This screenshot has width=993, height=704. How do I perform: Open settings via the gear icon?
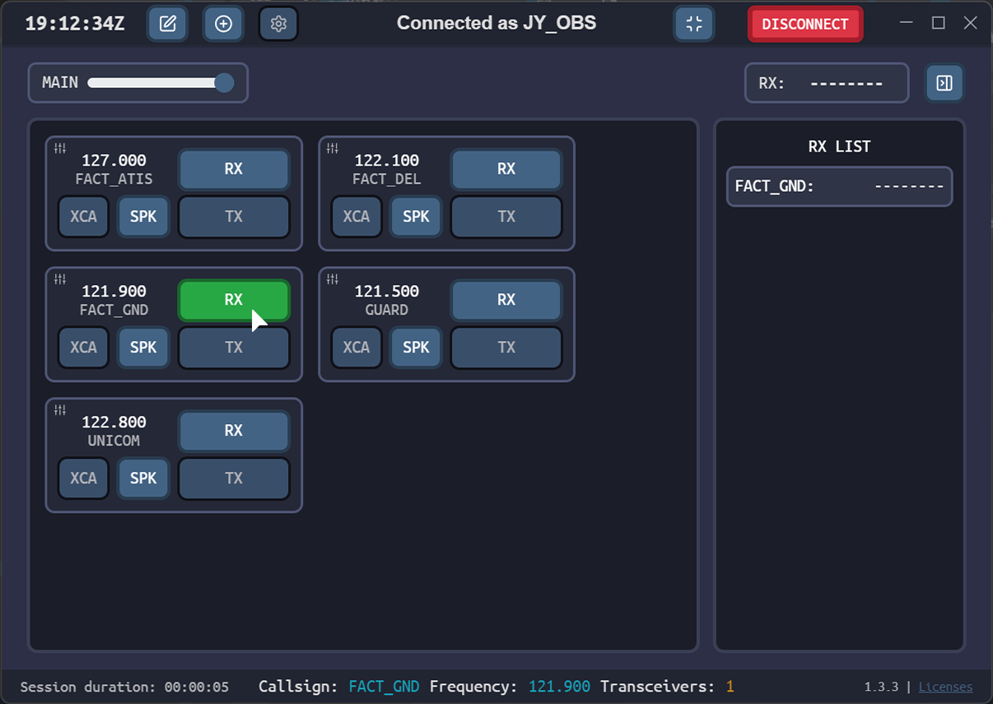click(278, 24)
